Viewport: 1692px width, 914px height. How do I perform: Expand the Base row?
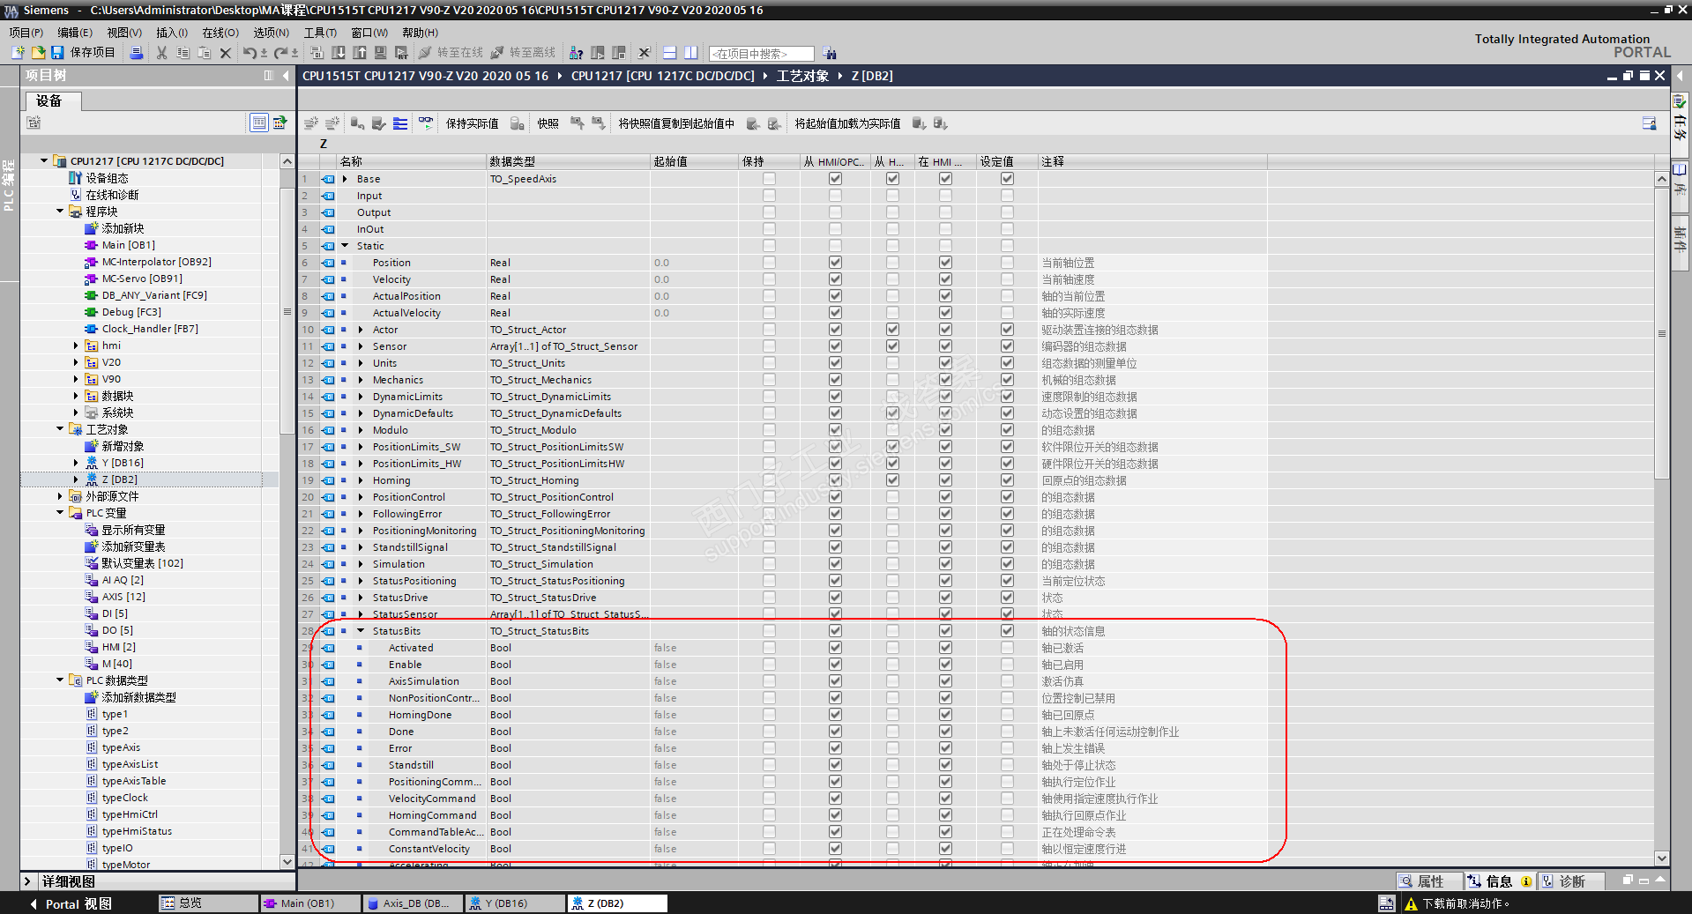[x=345, y=179]
